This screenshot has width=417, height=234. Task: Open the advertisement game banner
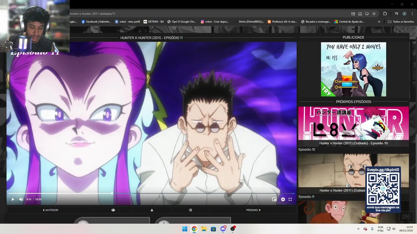pyautogui.click(x=353, y=69)
